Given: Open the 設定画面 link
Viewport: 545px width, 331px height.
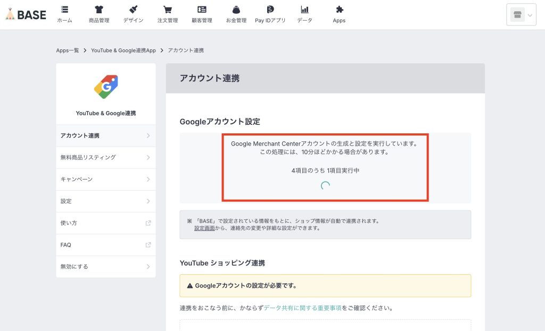Looking at the screenshot, I should pos(204,228).
